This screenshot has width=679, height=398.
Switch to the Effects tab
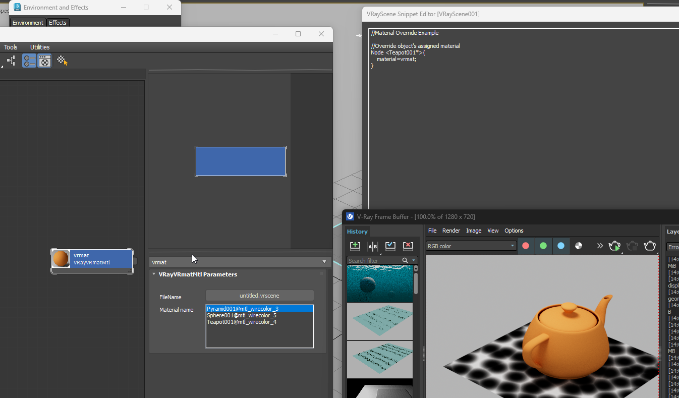[x=58, y=23]
